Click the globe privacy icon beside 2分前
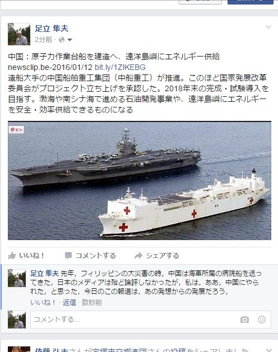The width and height of the screenshot is (278, 352). pyautogui.click(x=62, y=40)
